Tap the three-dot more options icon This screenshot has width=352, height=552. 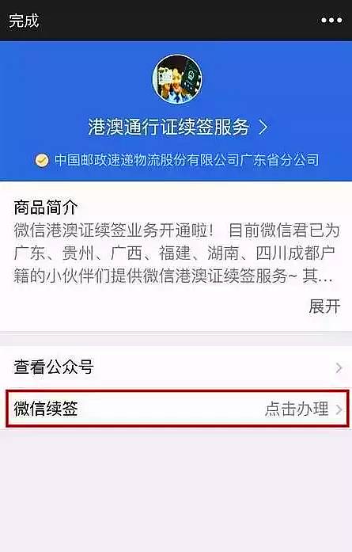[x=331, y=21]
